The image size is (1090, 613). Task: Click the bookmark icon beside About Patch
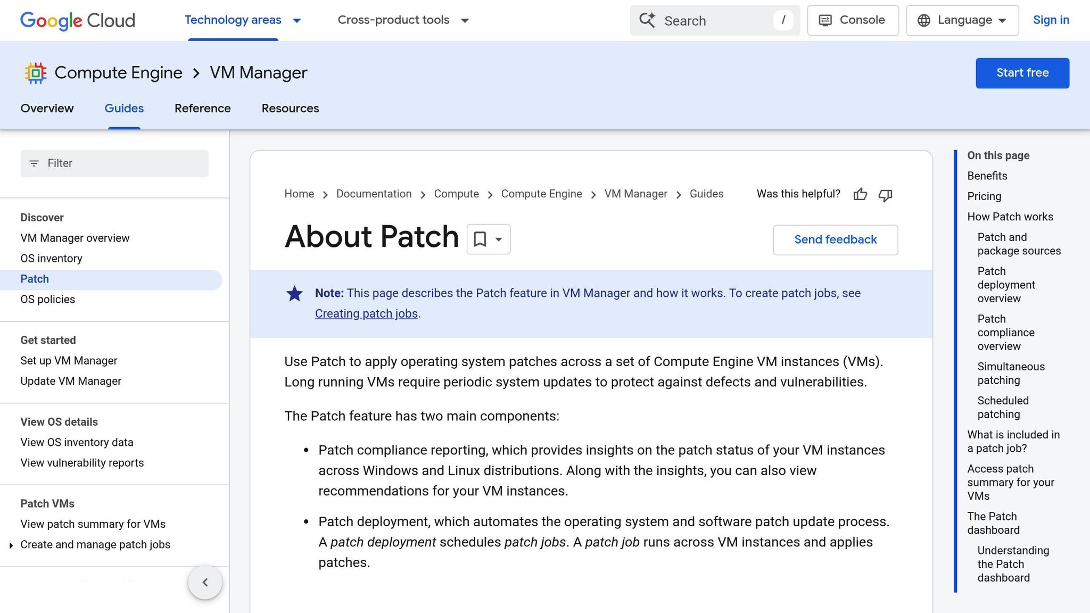pos(481,239)
